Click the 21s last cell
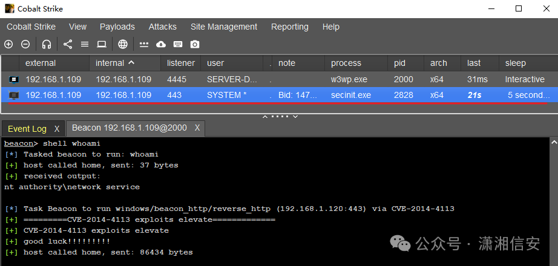The height and width of the screenshot is (266, 558). (x=480, y=95)
